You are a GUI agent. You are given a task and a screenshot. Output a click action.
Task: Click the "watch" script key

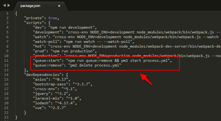pos(41,37)
